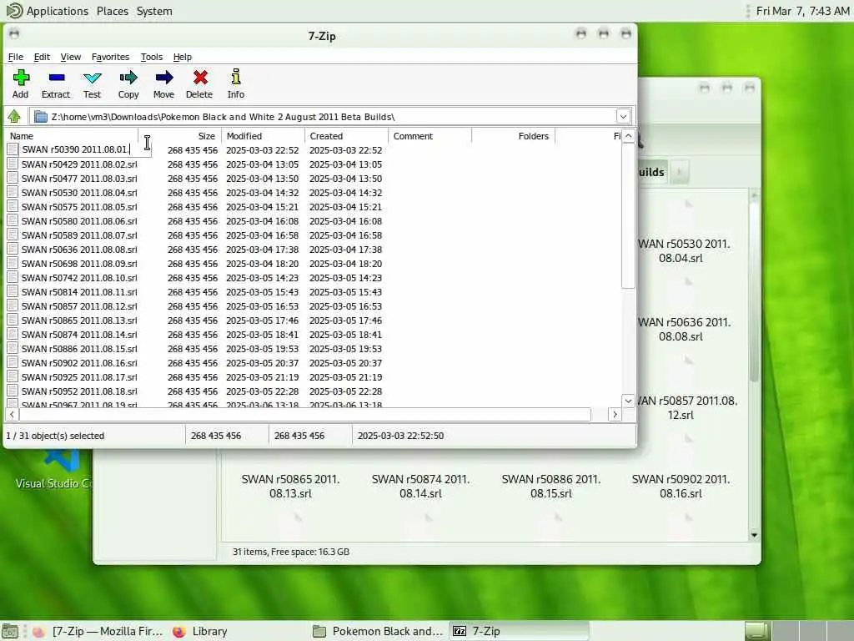Open Places menu in top panel
The image size is (854, 641).
point(113,11)
